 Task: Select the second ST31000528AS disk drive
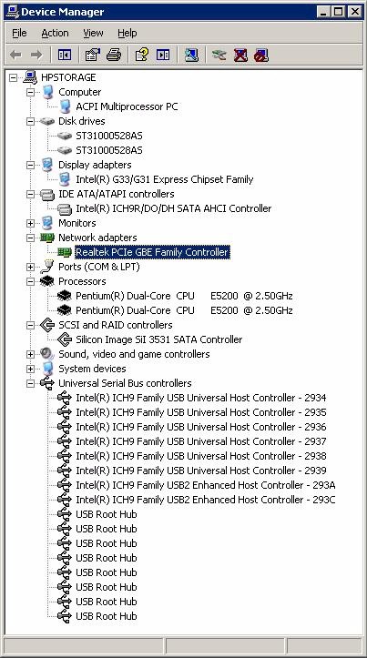click(109, 150)
